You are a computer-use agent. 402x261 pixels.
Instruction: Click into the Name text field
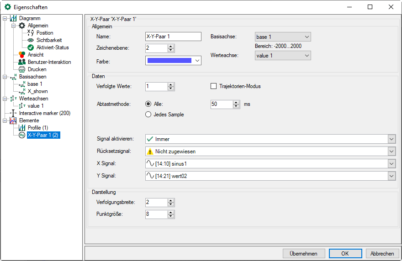pyautogui.click(x=173, y=37)
